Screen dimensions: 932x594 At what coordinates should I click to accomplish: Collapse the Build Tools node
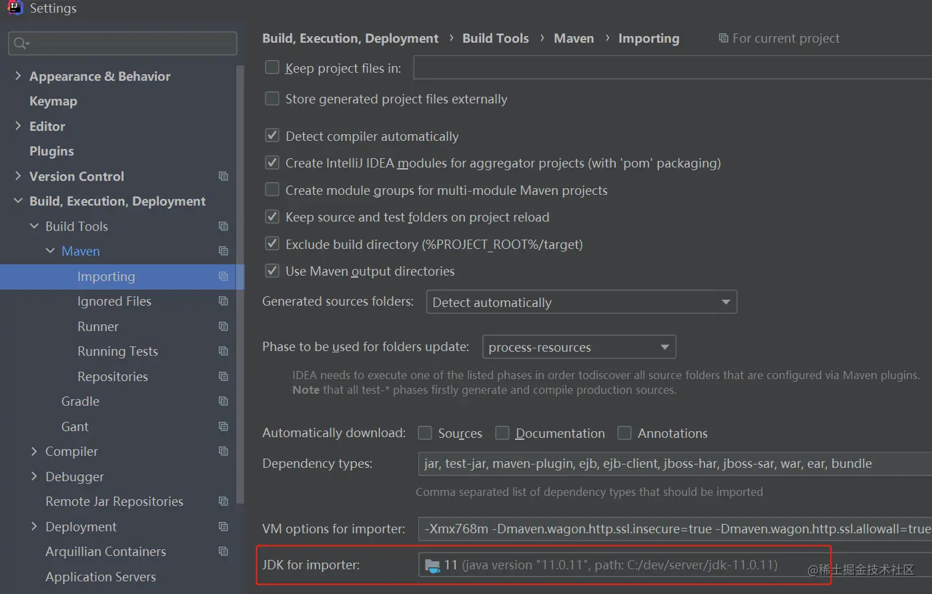point(34,226)
